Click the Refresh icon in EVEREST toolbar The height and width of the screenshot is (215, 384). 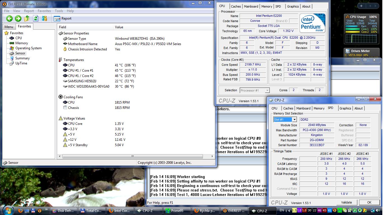pos(36,18)
